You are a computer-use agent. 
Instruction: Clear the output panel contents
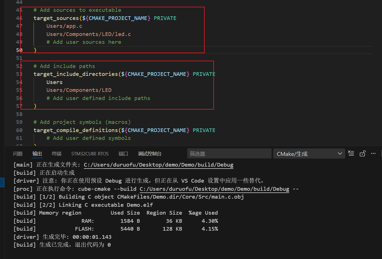[x=351, y=153]
